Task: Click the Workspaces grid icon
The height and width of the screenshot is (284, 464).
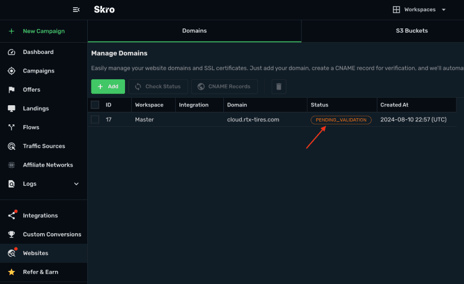Action: pyautogui.click(x=396, y=10)
